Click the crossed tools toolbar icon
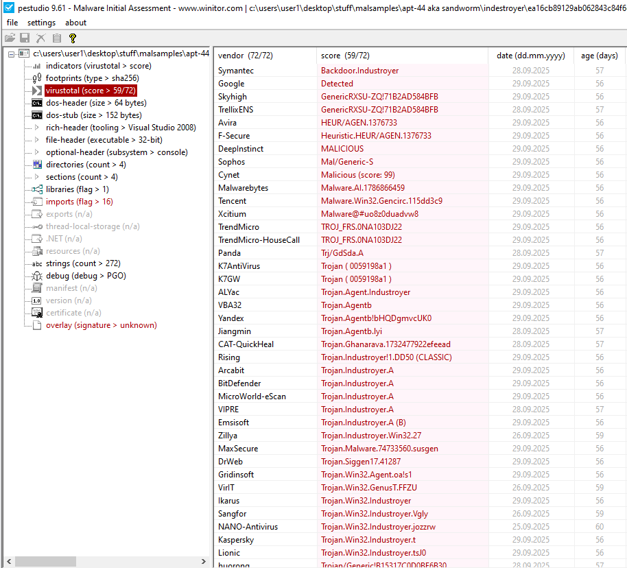Screen dimensions: 627x568 point(40,38)
